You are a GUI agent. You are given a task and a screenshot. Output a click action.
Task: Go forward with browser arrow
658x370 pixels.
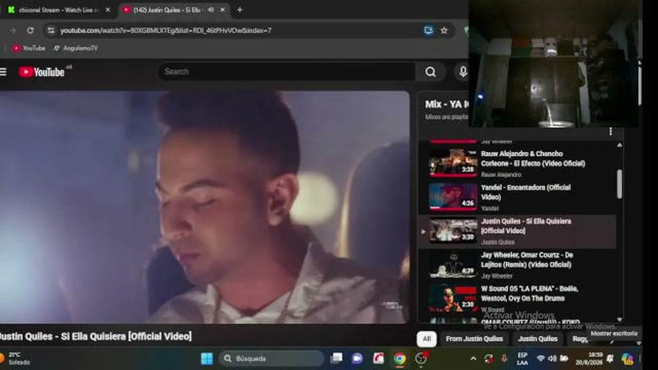coord(13,30)
